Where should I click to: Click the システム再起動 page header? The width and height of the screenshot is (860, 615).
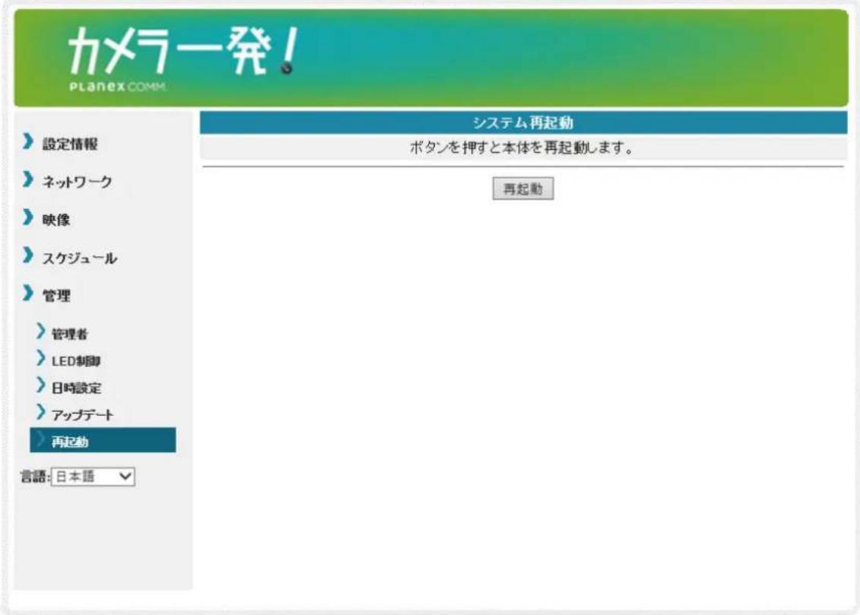523,123
